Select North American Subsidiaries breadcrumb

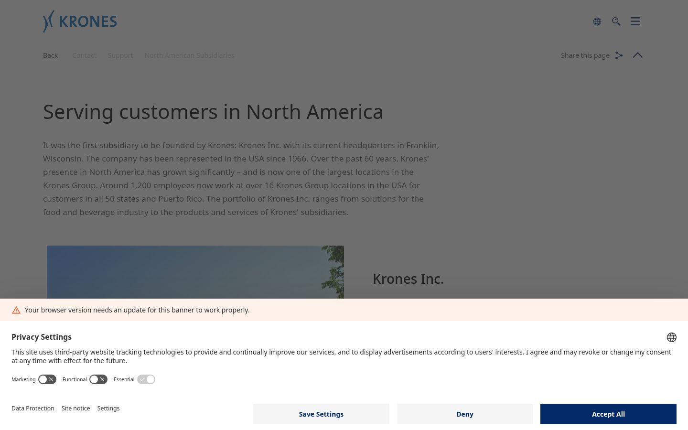coord(189,55)
